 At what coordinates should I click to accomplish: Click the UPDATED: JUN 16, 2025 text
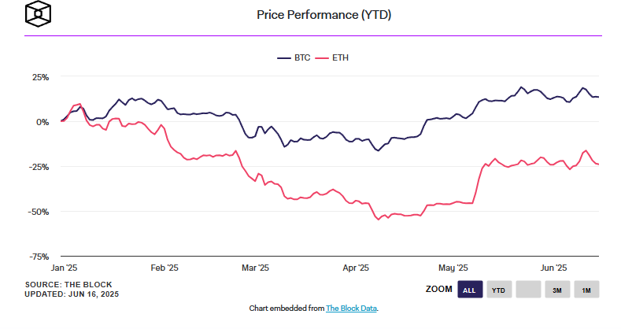pyautogui.click(x=71, y=294)
